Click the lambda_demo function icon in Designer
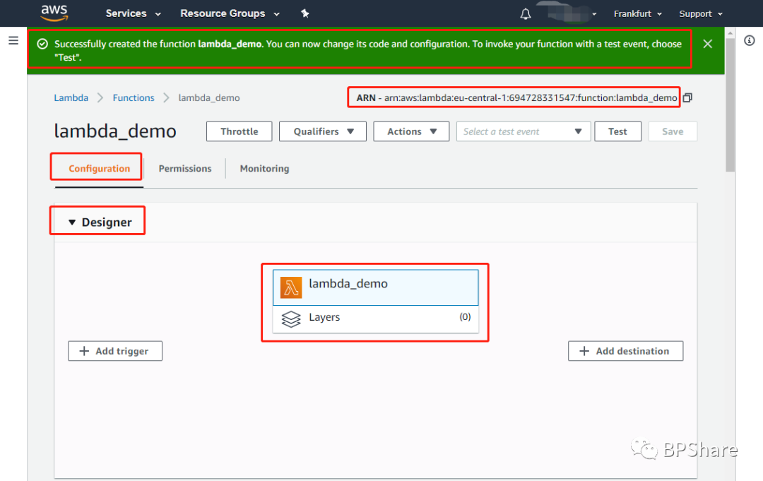 [x=291, y=287]
